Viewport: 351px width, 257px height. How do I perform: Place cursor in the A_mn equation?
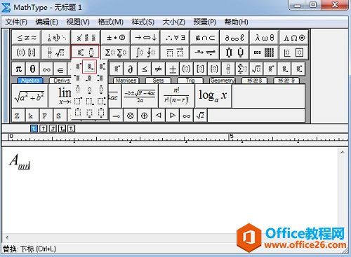[x=20, y=162]
